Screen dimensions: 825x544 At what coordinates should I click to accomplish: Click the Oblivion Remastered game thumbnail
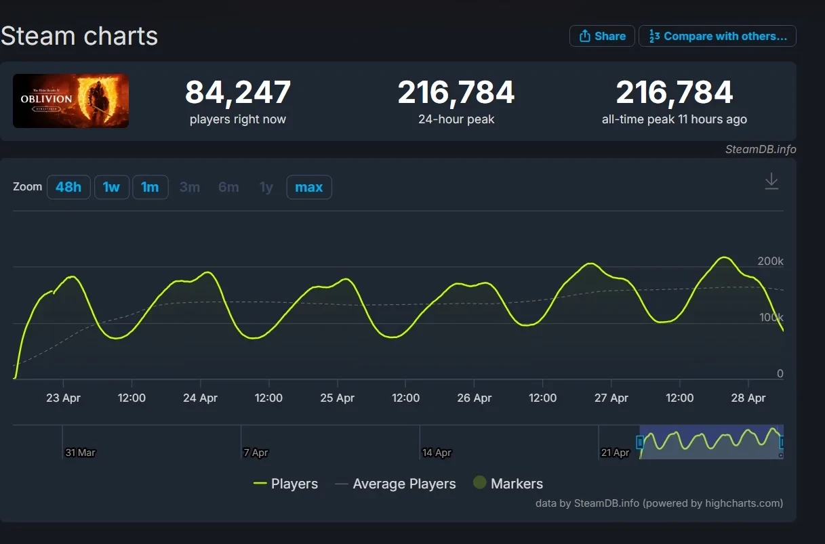[71, 101]
